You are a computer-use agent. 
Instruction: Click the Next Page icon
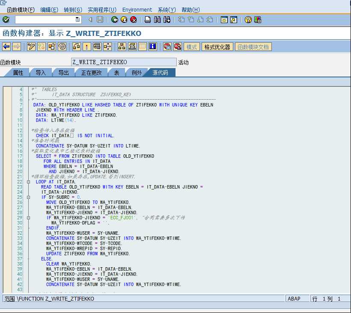pos(200,20)
